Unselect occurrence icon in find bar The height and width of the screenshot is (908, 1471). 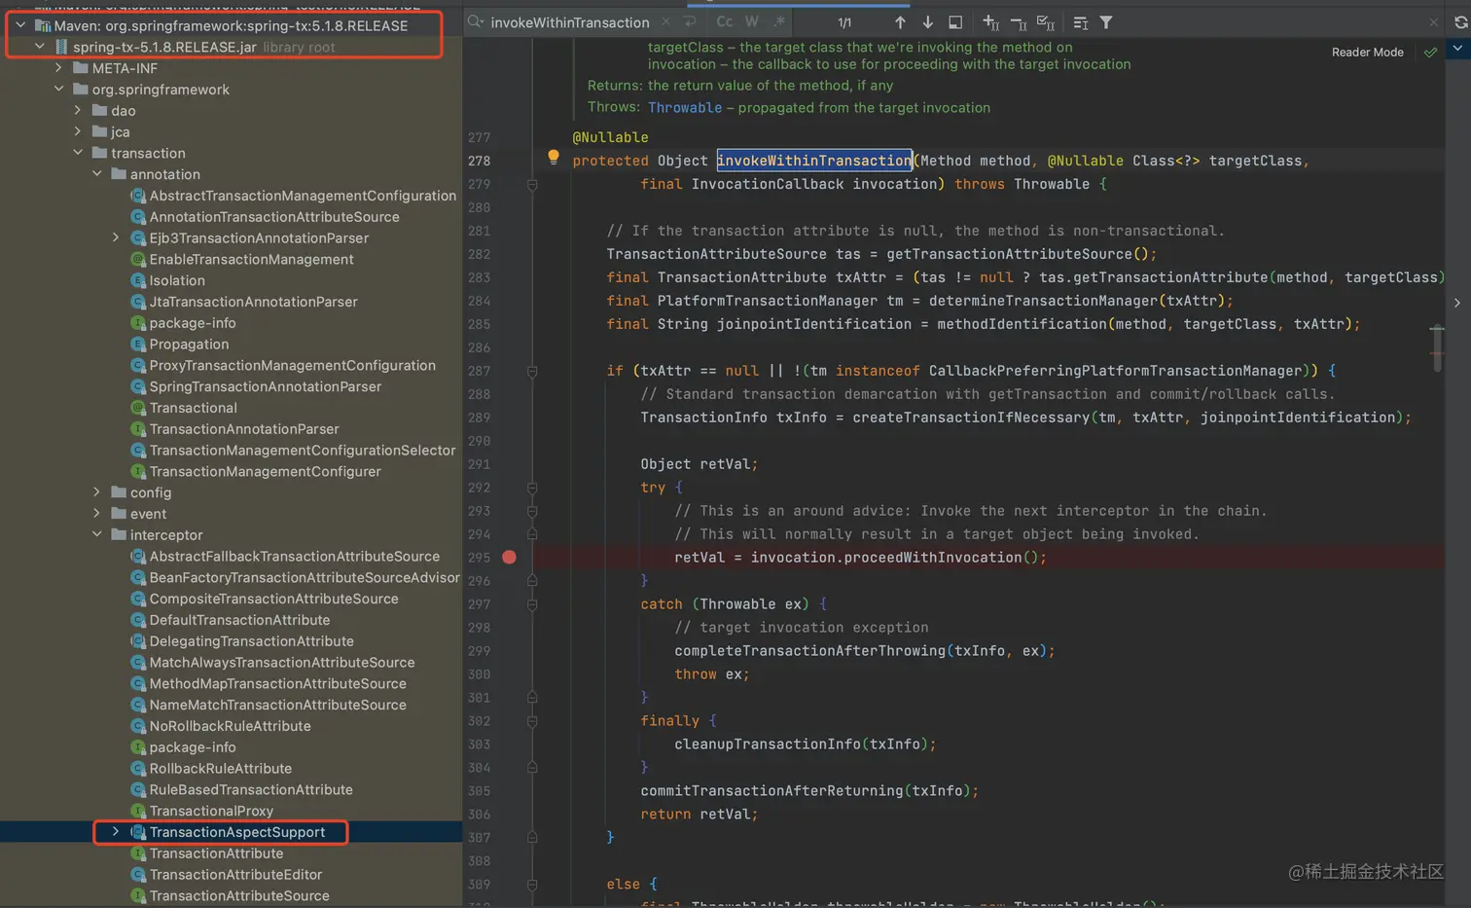pyautogui.click(x=1019, y=22)
